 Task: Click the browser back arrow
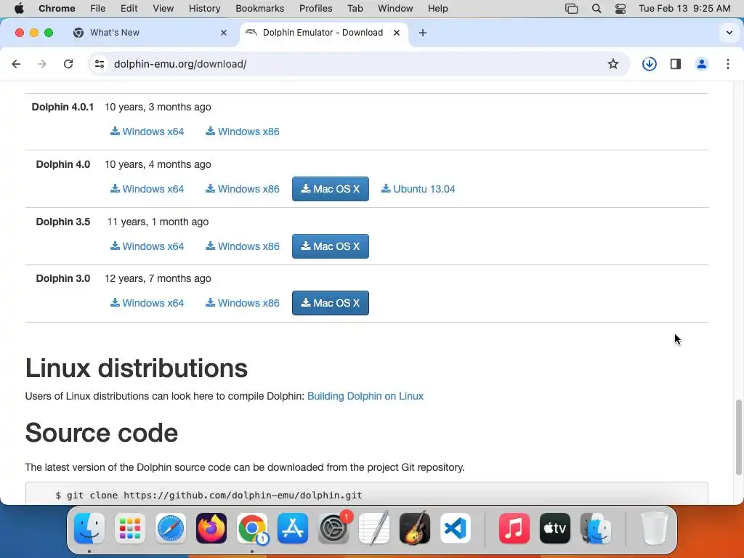coord(16,64)
